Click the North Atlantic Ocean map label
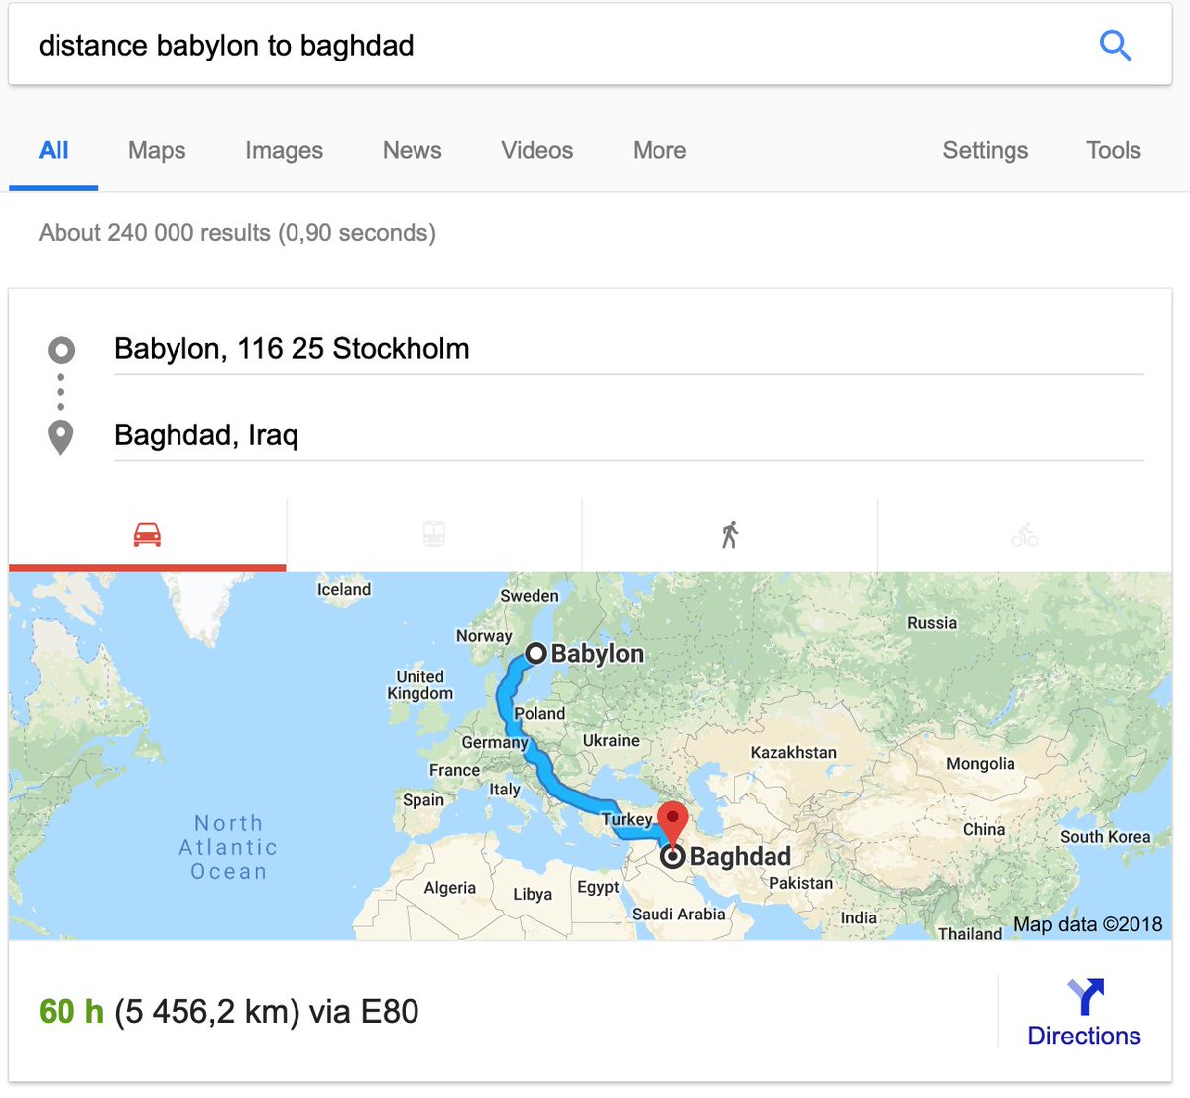The width and height of the screenshot is (1190, 1098). (x=228, y=847)
